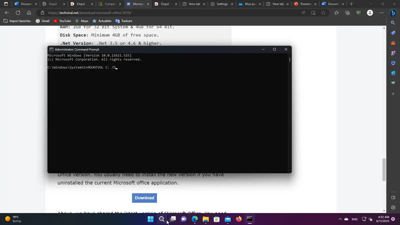Maximize the Command Prompt window
Viewport: 400px width, 225px height.
pos(274,49)
